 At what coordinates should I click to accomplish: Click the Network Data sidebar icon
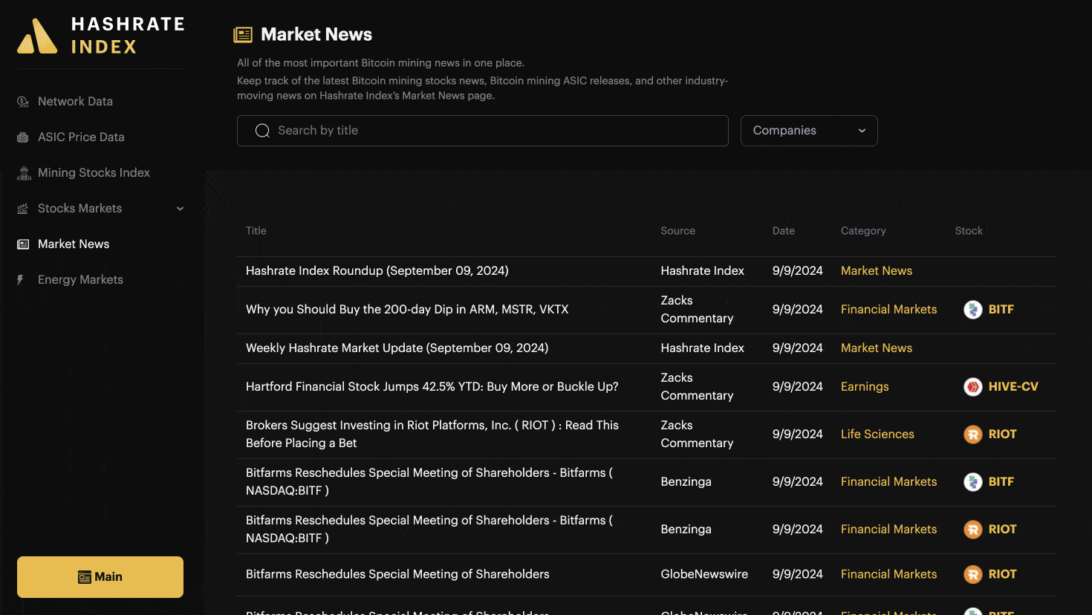[x=23, y=102]
